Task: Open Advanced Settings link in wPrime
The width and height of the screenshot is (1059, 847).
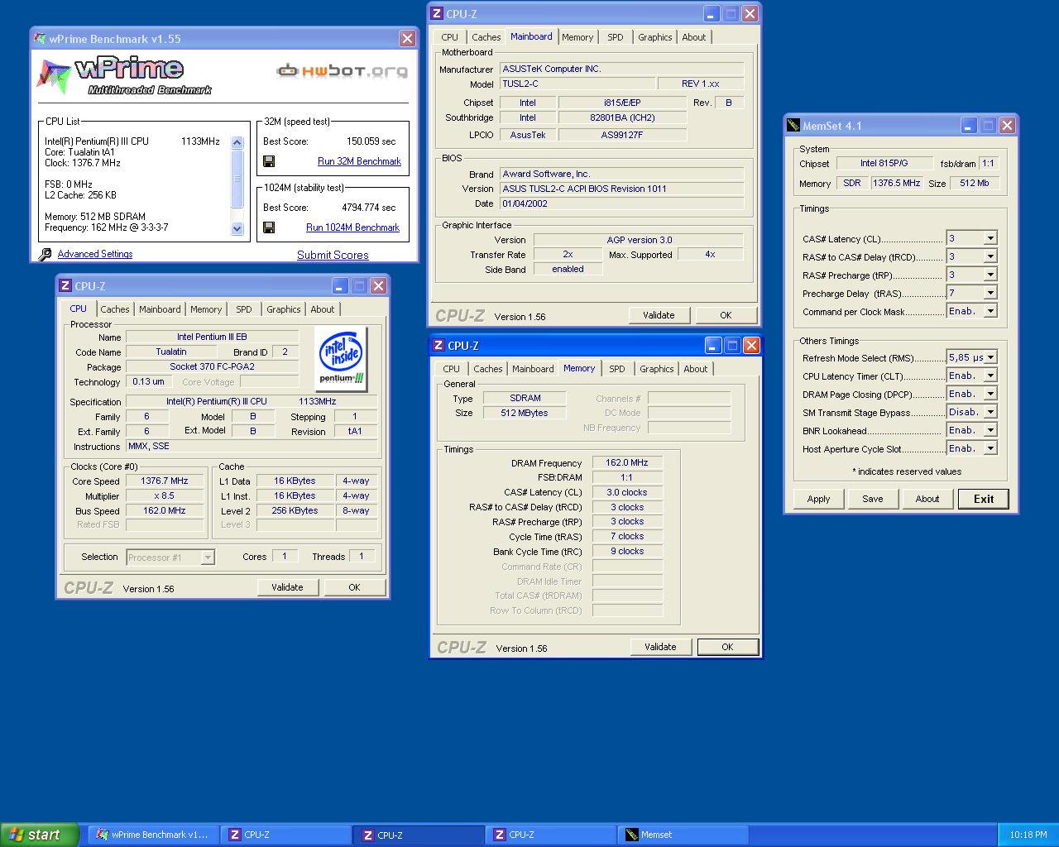Action: (95, 254)
